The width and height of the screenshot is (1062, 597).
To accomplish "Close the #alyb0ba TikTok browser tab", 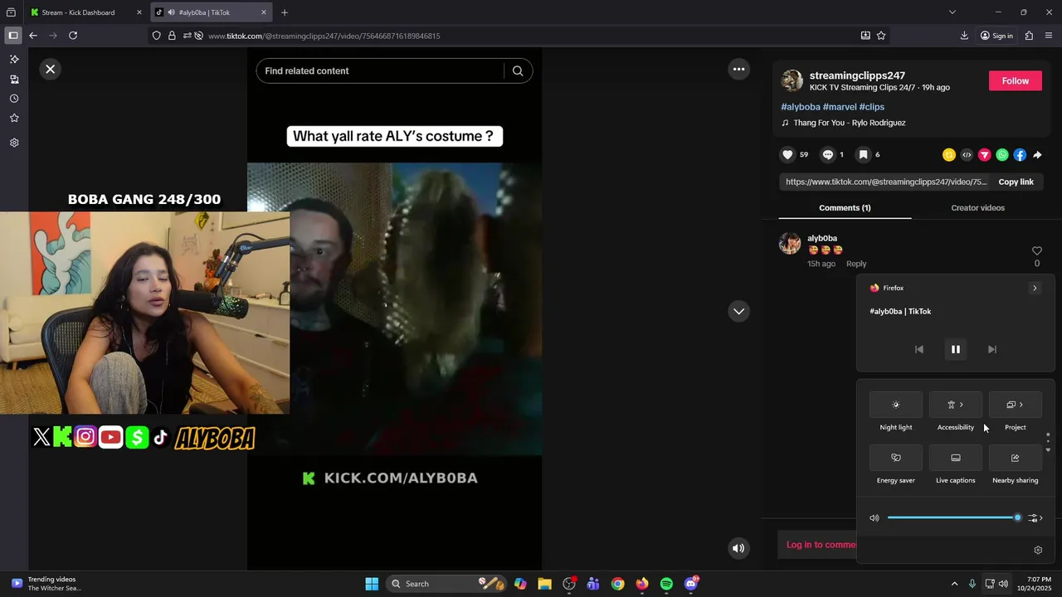I will pyautogui.click(x=264, y=12).
